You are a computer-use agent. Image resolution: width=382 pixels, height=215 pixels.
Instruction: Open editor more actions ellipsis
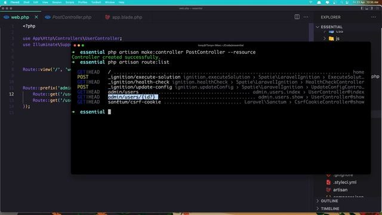(306, 17)
